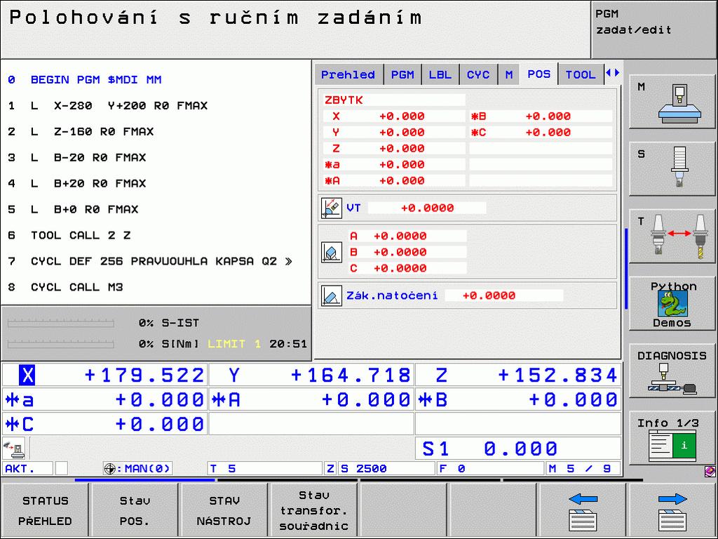Go to previous softkey row with left arrow

tap(583, 511)
